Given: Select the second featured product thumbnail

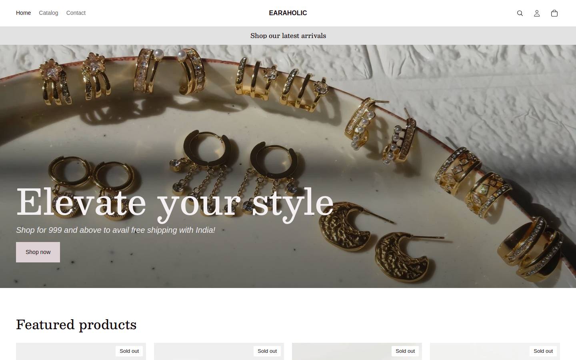Looking at the screenshot, I should [219, 351].
